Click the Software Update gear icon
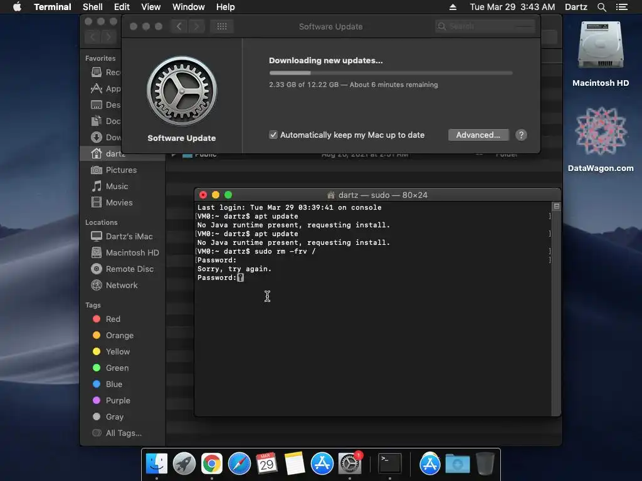 click(182, 91)
